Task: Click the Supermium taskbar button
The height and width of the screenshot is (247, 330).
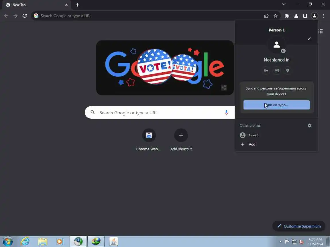Action: tap(78, 242)
